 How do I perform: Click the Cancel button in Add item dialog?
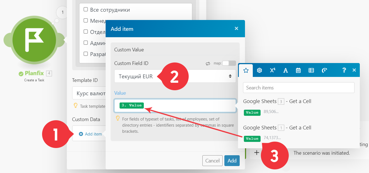(x=212, y=161)
